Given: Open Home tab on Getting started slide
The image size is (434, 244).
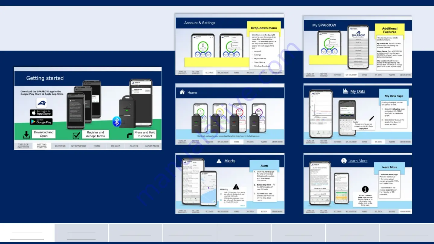Looking at the screenshot, I should (x=97, y=146).
